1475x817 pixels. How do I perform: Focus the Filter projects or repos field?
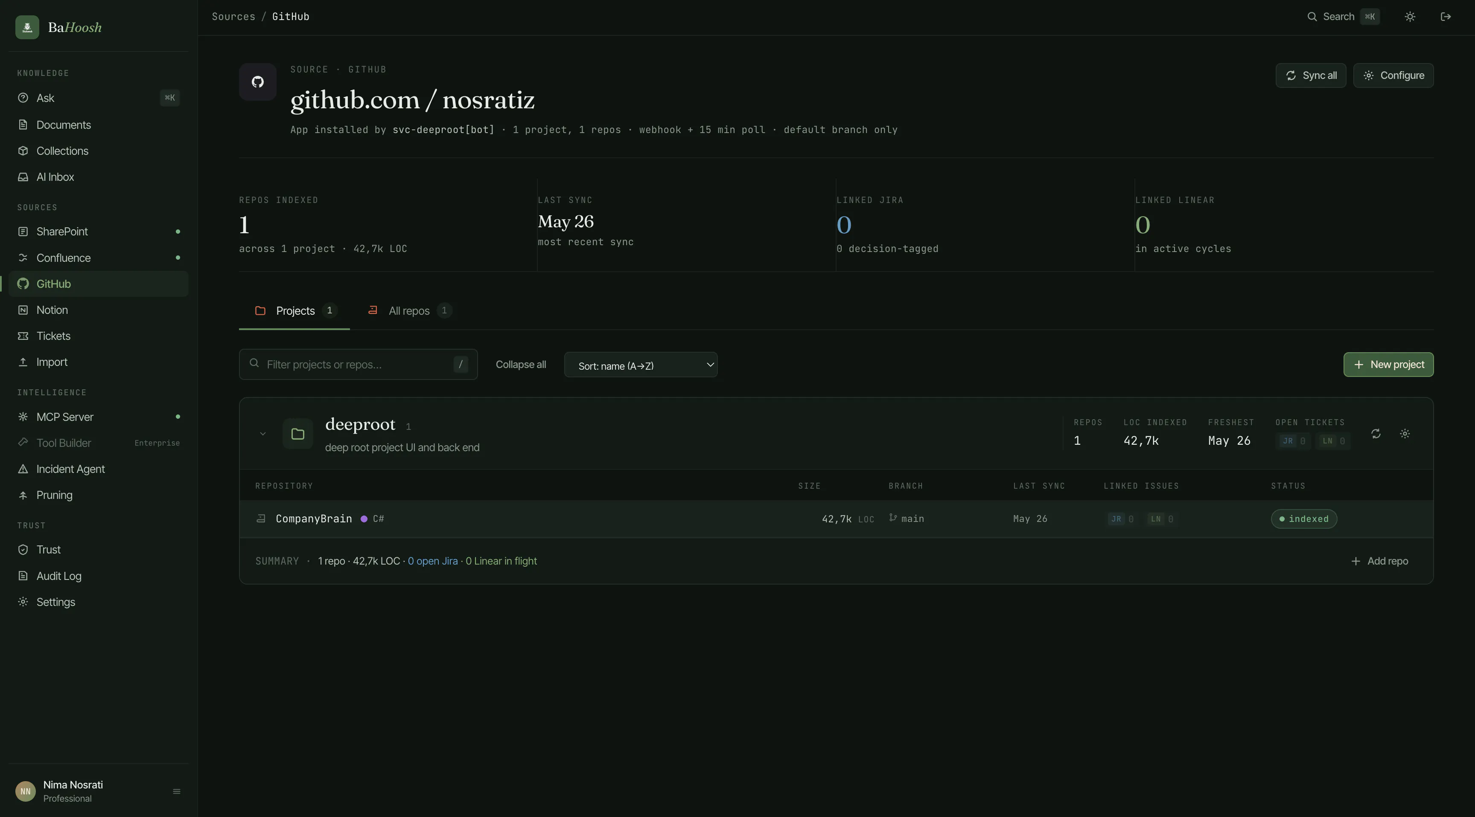(359, 365)
